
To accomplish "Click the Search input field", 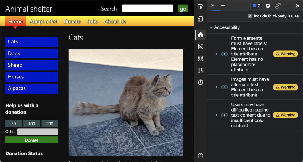I will (147, 9).
